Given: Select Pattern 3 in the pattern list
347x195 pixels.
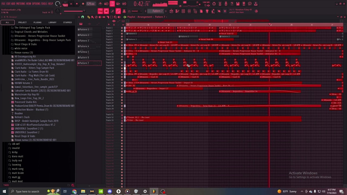Looking at the screenshot, I should point(89,41).
